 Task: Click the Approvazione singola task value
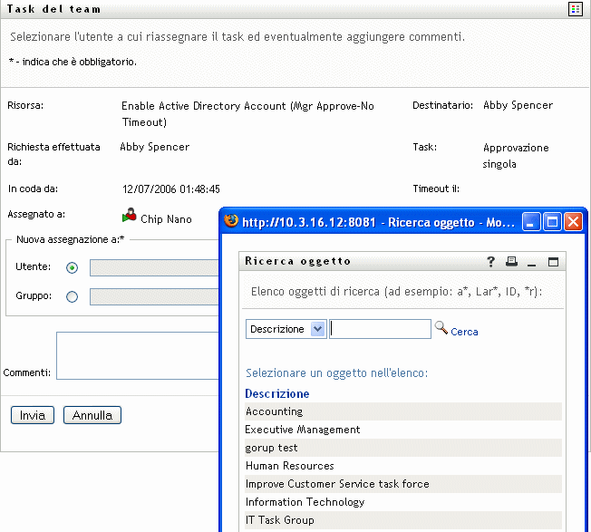516,156
